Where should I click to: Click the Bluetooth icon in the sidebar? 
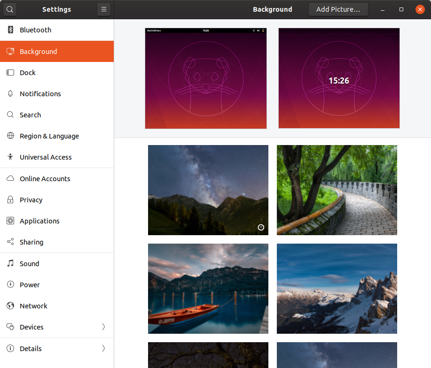[x=10, y=30]
